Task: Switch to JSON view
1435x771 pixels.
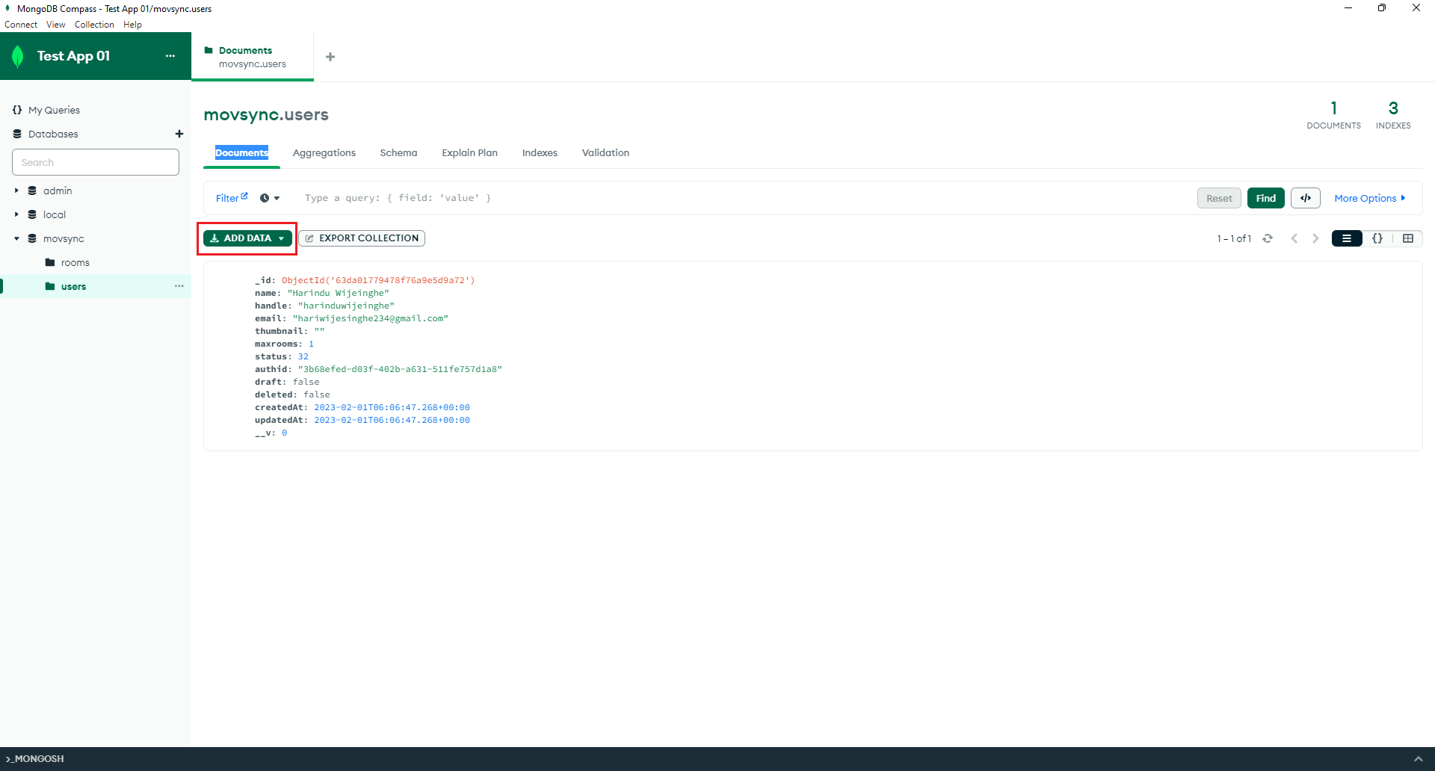Action: coord(1377,238)
